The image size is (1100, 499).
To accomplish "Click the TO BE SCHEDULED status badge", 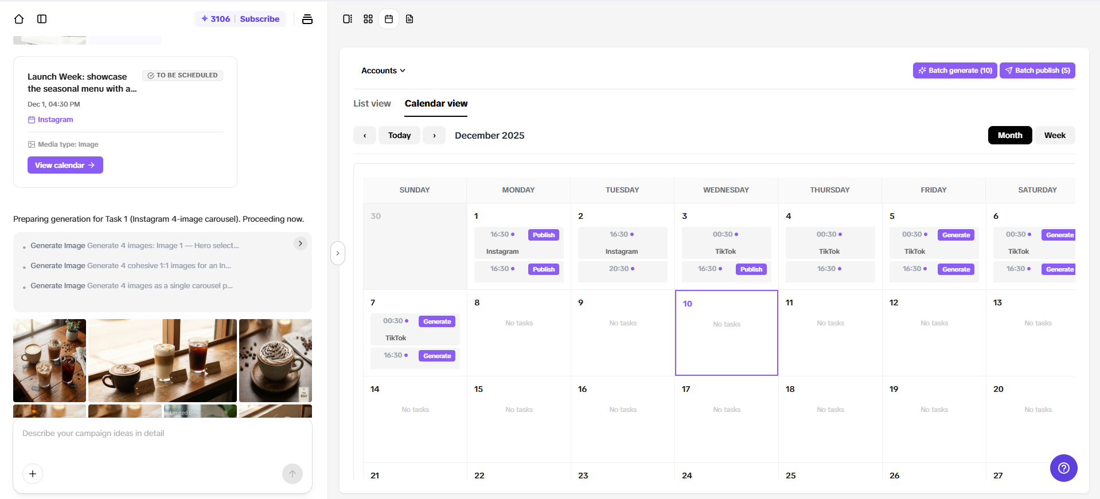I will click(x=182, y=75).
